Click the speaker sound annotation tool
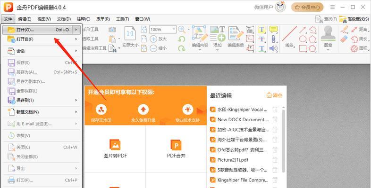The height and width of the screenshot is (188, 371). (273, 48)
